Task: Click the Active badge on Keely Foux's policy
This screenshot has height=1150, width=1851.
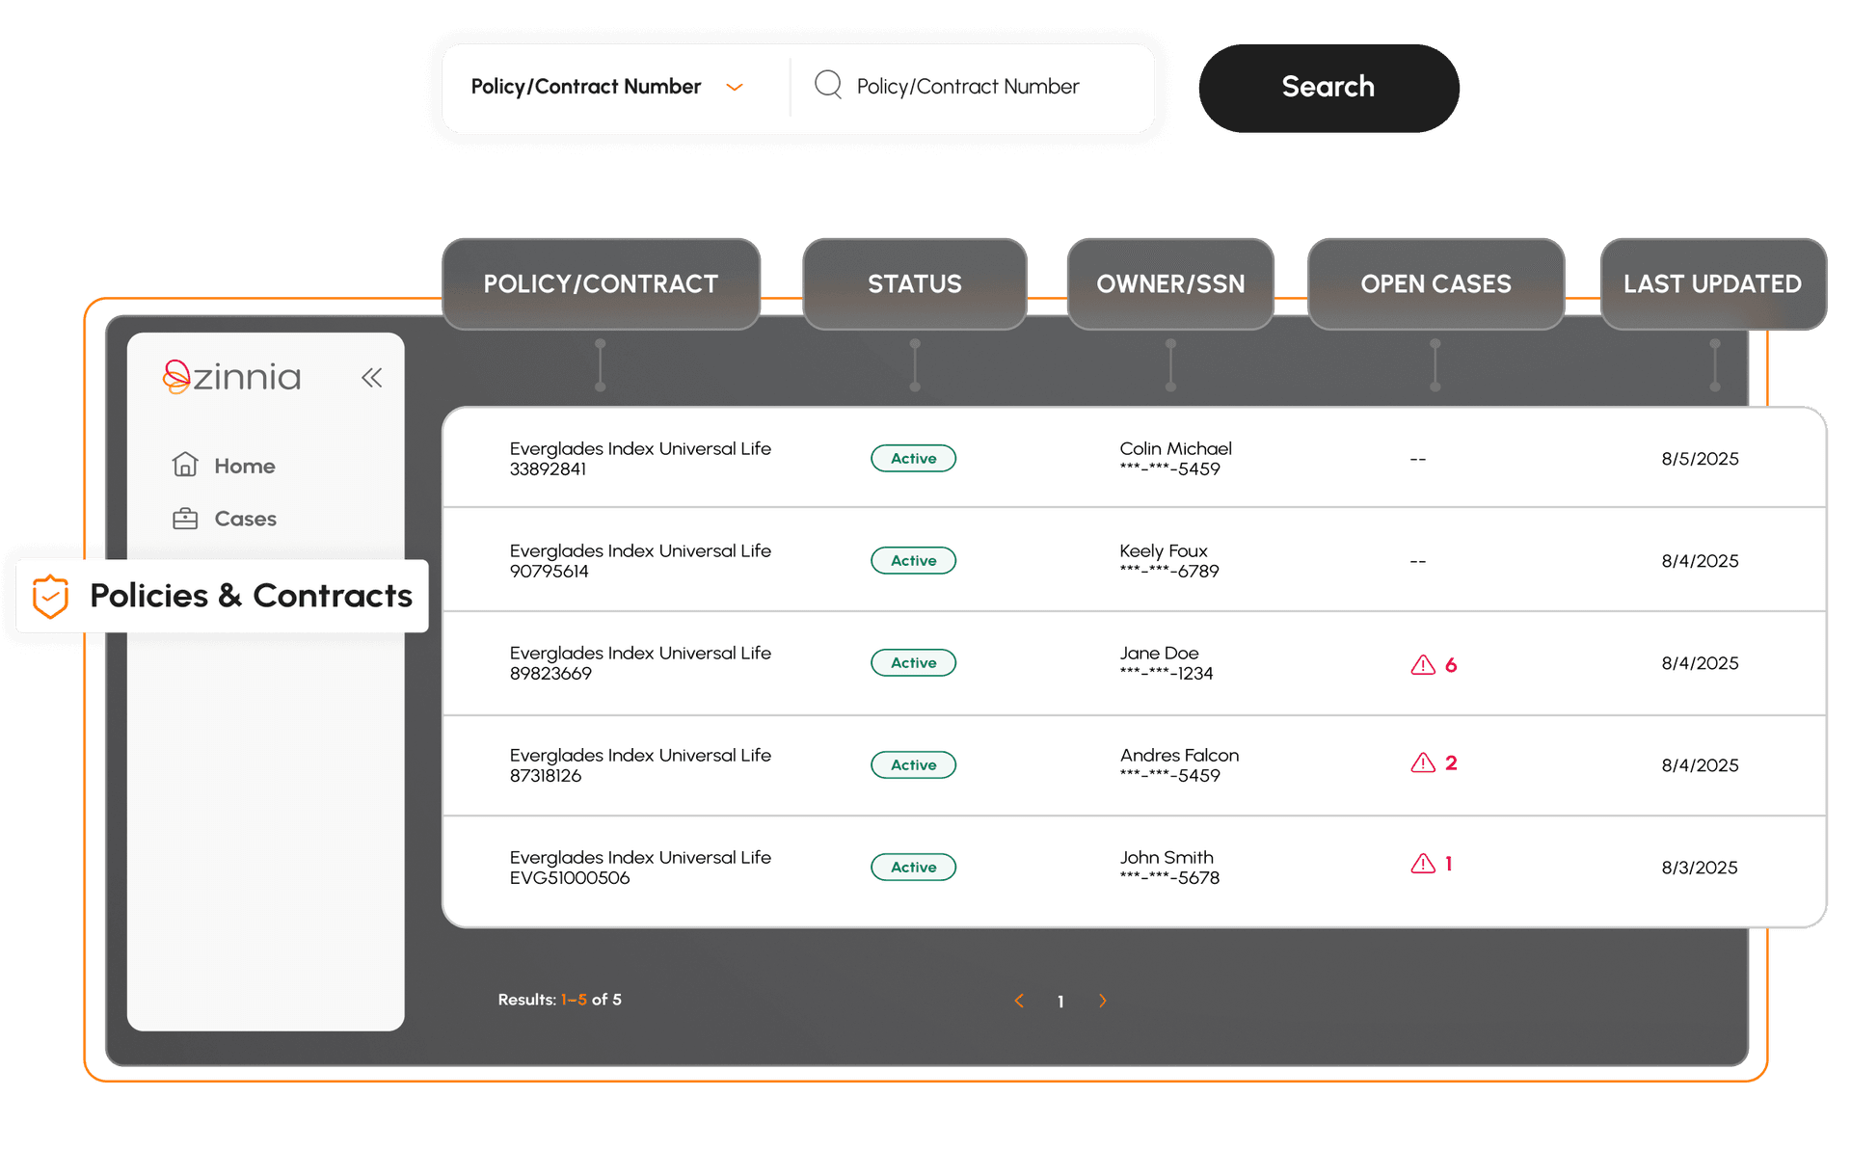Action: coord(913,560)
